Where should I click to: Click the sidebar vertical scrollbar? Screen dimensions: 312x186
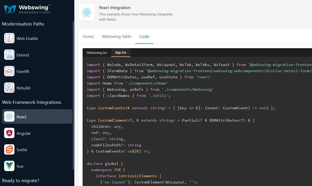74,95
